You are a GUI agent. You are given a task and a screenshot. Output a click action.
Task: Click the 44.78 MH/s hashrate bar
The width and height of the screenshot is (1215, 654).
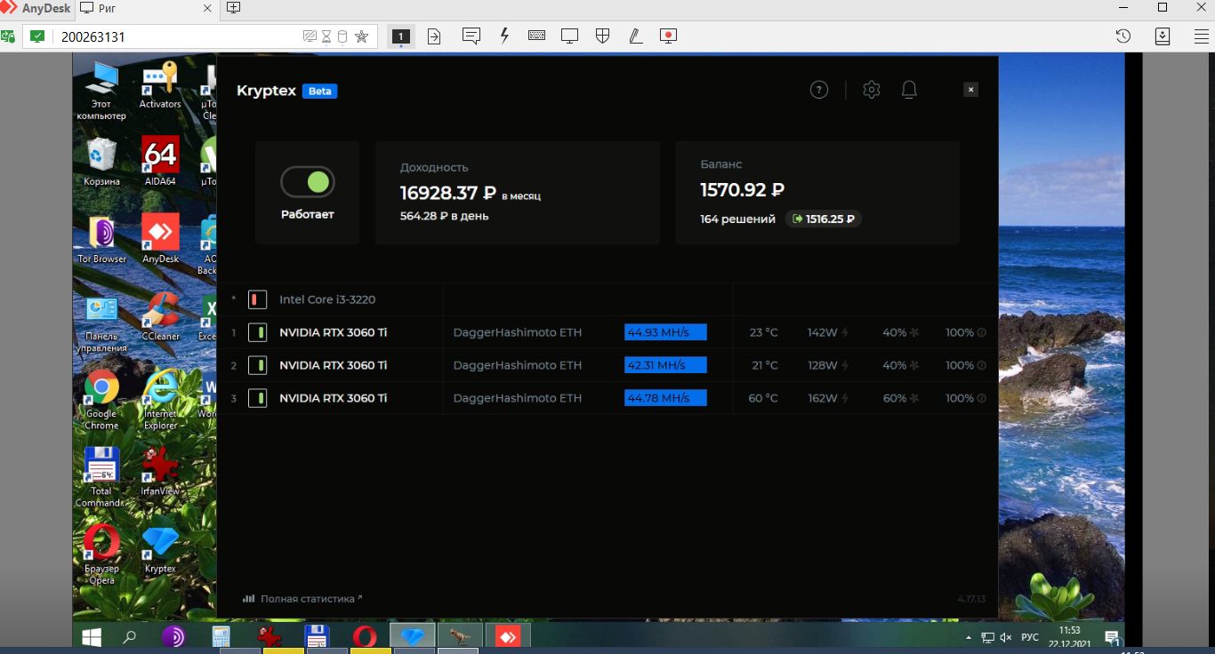pos(665,398)
